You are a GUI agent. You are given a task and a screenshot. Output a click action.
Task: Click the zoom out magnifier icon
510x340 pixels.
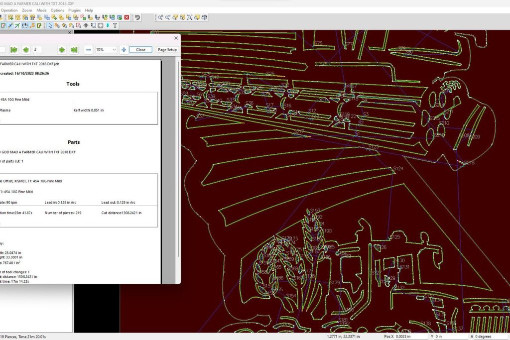click(x=168, y=17)
